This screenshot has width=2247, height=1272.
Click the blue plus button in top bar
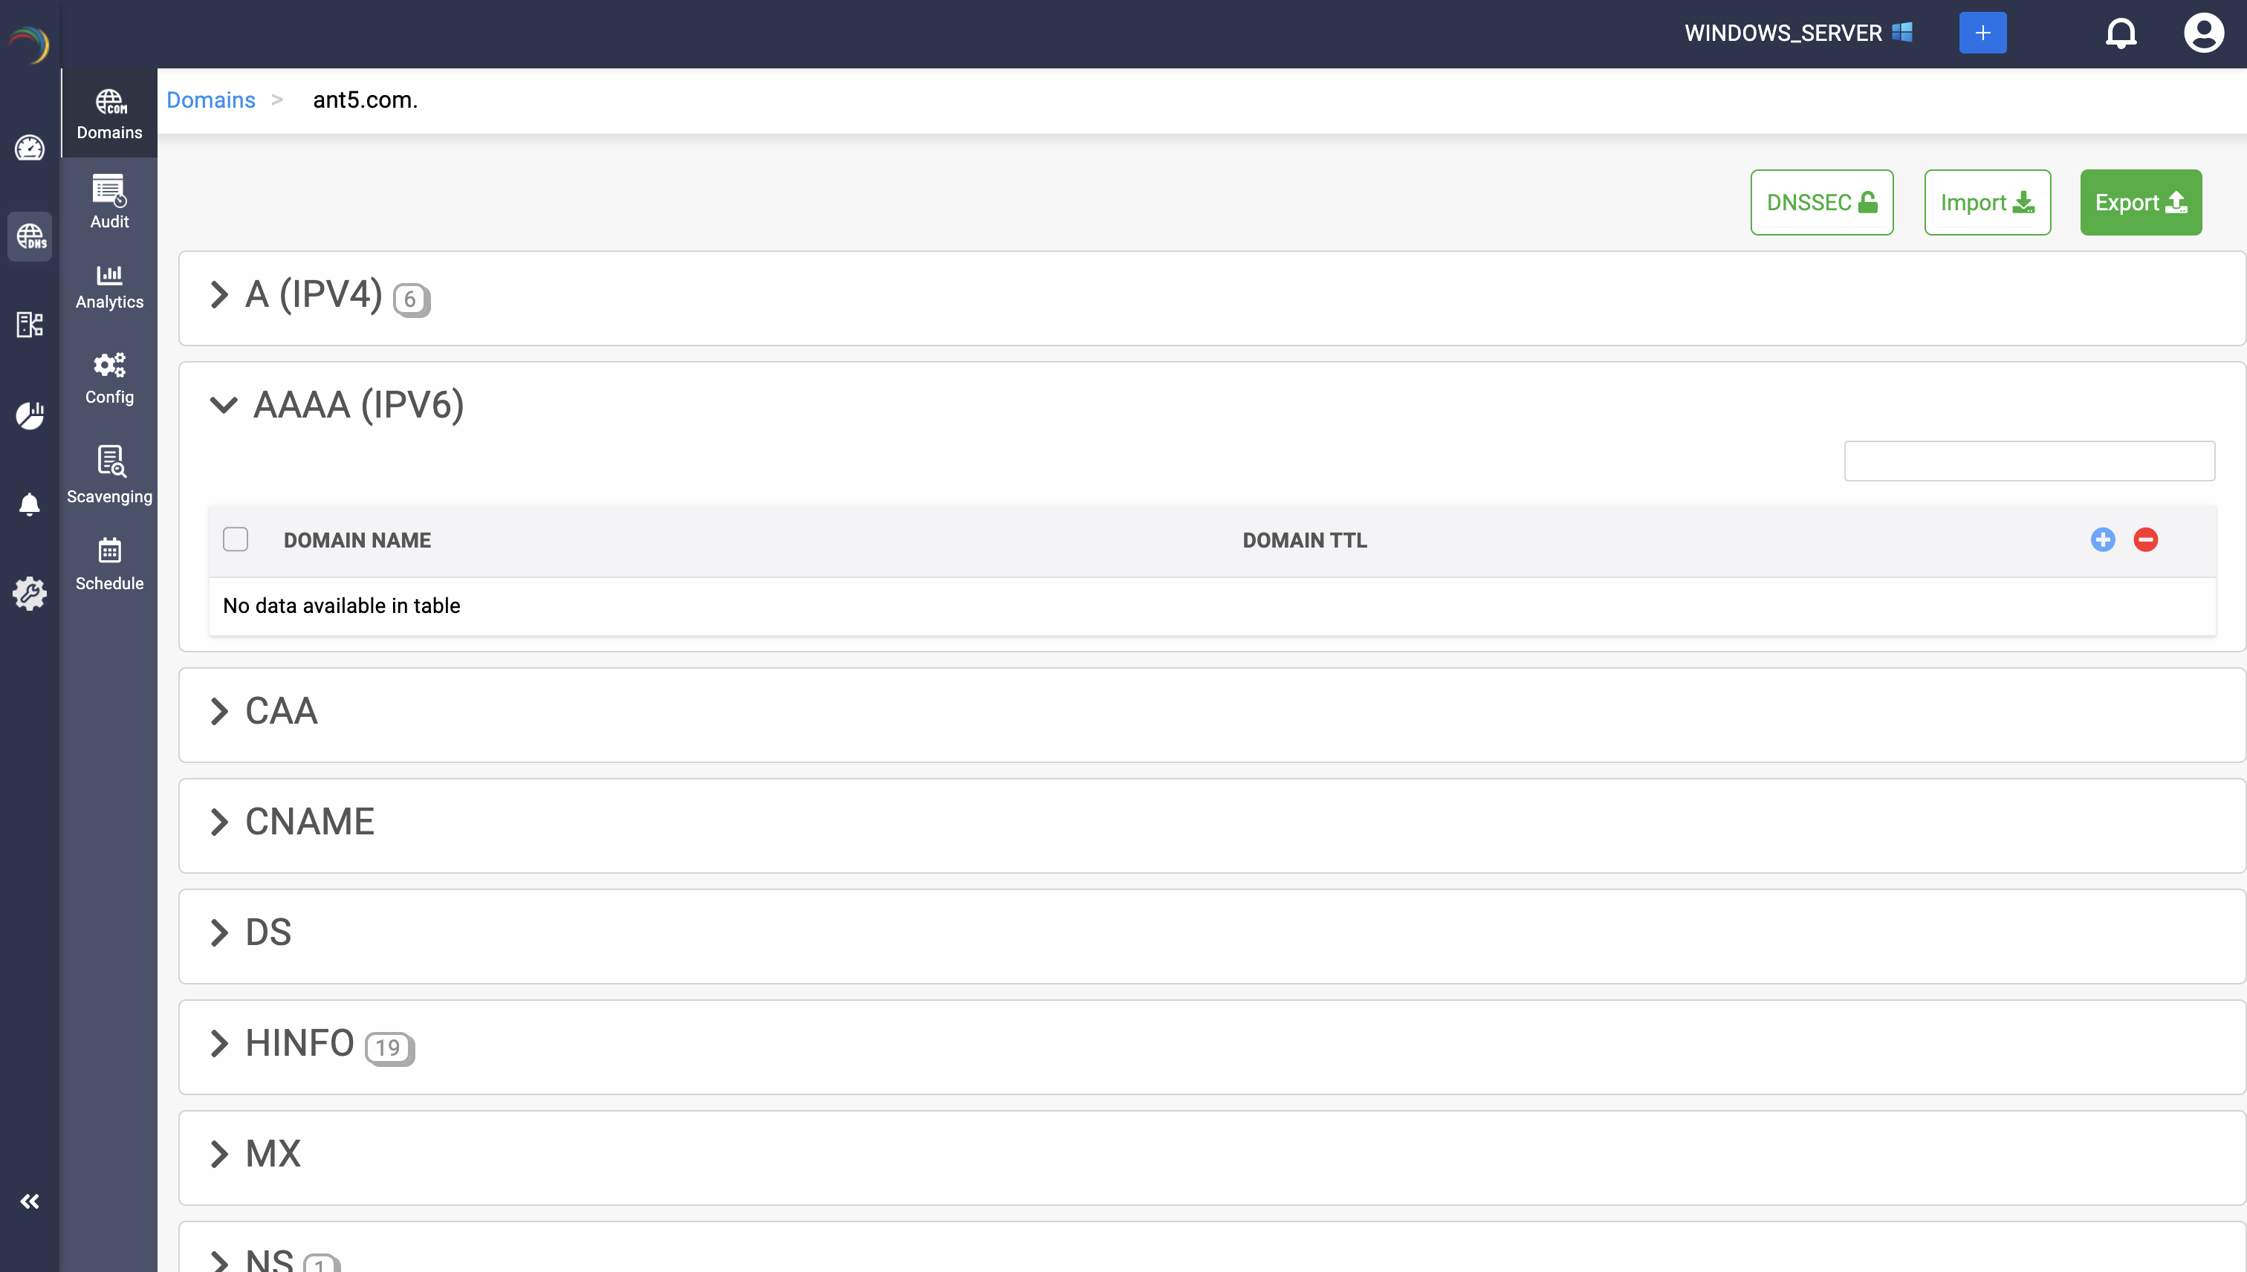(x=1982, y=33)
